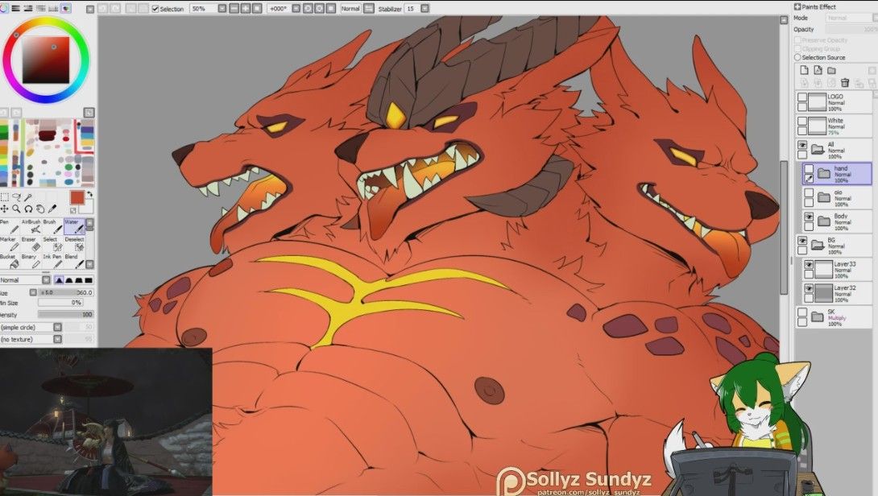Viewport: 878px width, 496px height.
Task: Show the hand folder layer
Action: [x=809, y=168]
